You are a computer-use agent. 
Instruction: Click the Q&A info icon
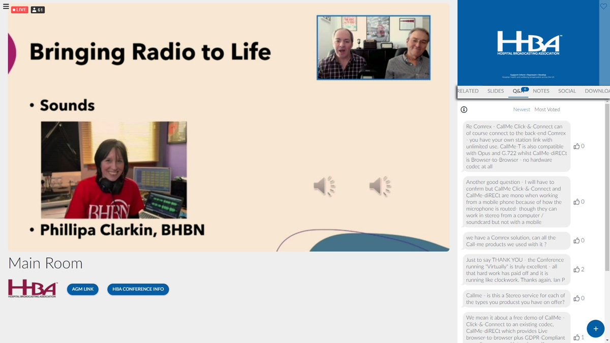464,109
